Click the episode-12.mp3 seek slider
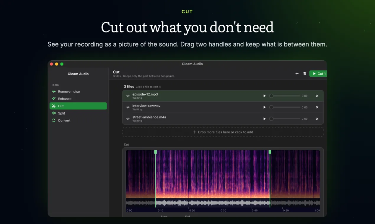 coord(285,96)
